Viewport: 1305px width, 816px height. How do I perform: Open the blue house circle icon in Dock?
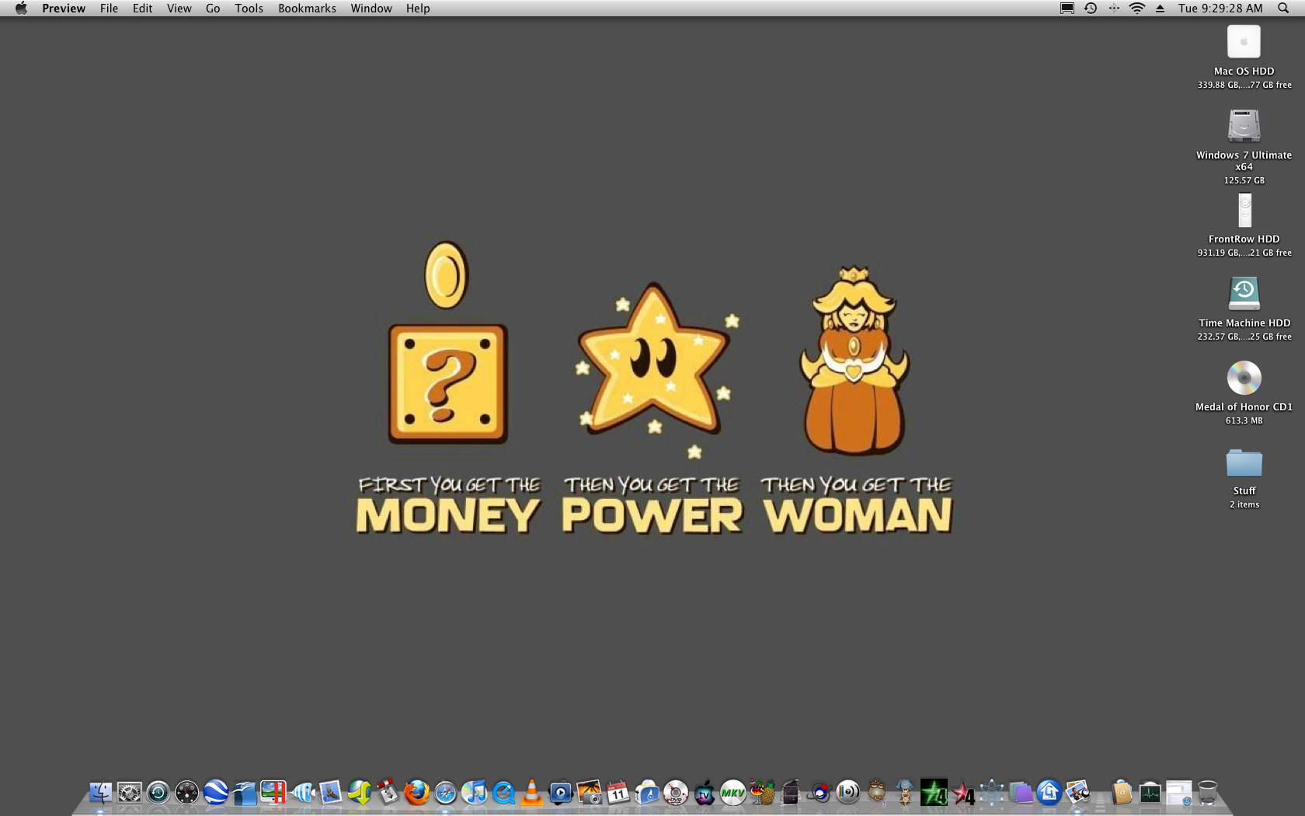click(1049, 793)
